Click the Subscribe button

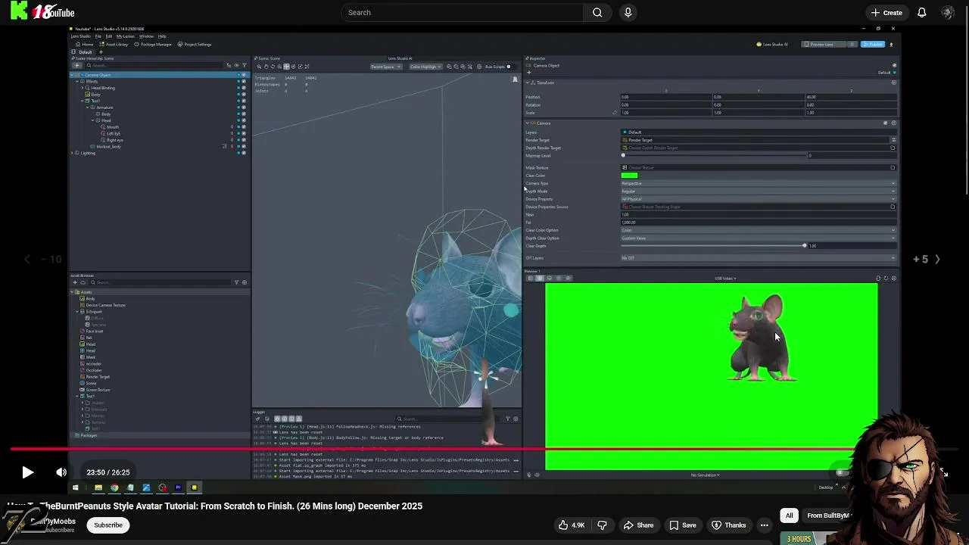tap(108, 525)
